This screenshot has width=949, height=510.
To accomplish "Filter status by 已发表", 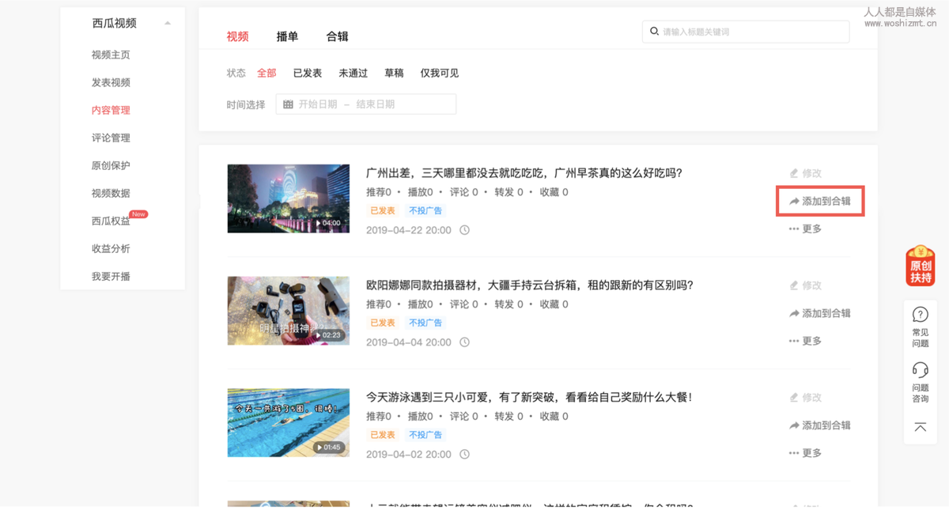I will pos(308,73).
